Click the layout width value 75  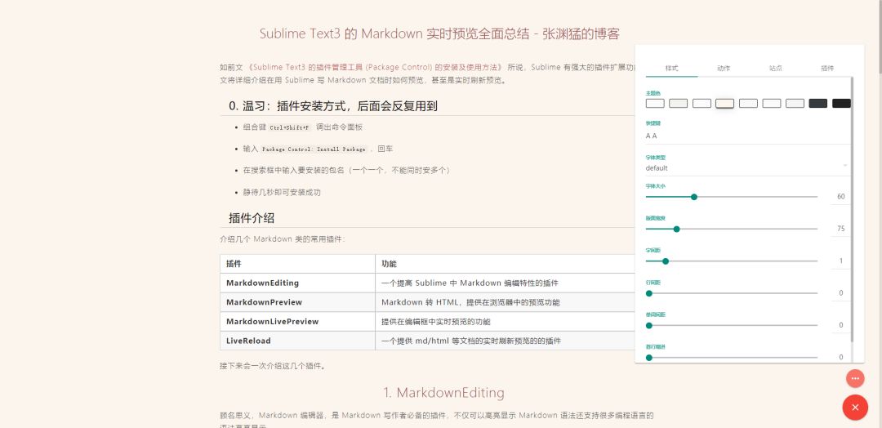841,229
